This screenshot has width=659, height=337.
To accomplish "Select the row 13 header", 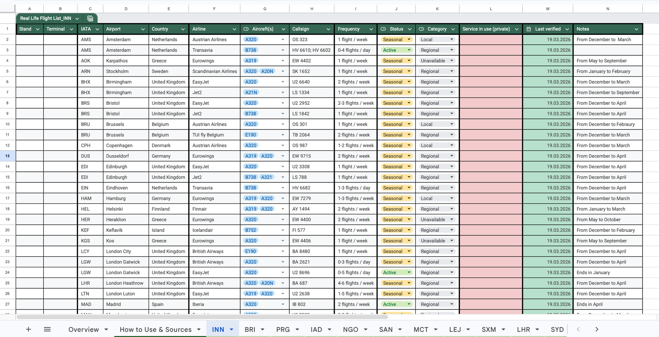I will (7, 156).
